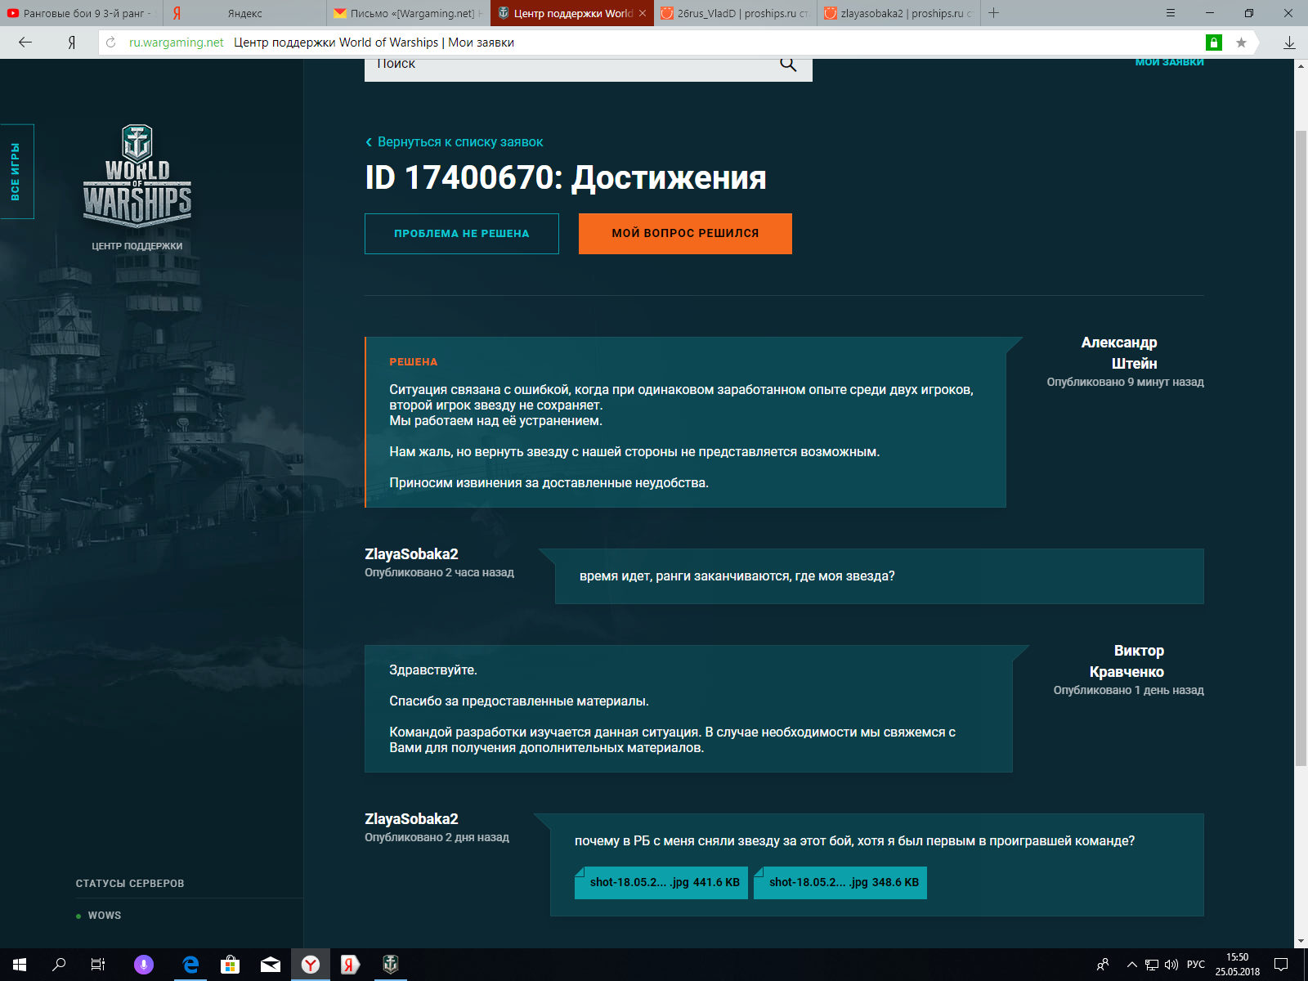Click the volume tray icon

1171,965
